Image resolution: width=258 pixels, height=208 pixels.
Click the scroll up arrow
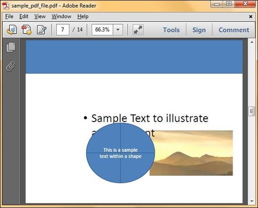tap(252, 42)
